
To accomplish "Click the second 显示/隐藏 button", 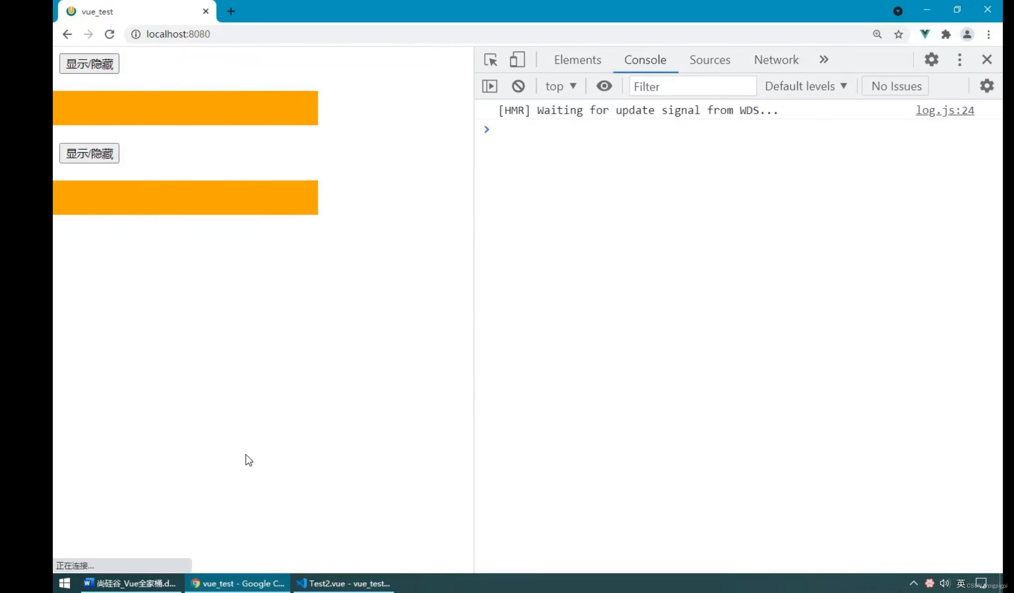I will [x=89, y=153].
